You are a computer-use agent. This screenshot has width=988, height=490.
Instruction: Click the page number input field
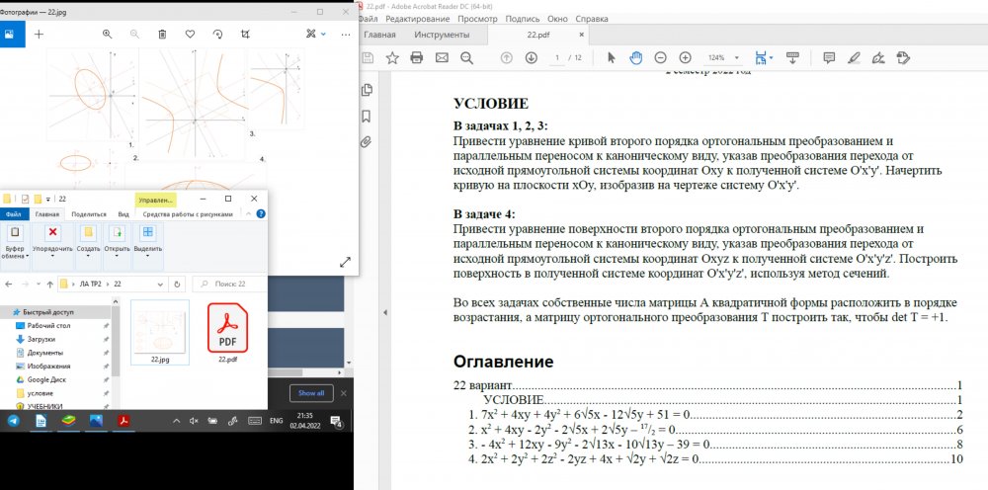click(558, 57)
